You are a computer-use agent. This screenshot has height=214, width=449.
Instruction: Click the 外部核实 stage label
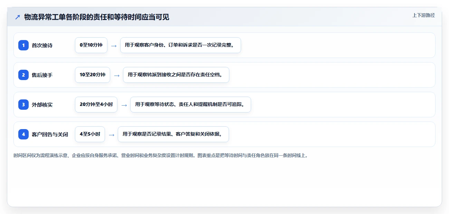(42, 105)
